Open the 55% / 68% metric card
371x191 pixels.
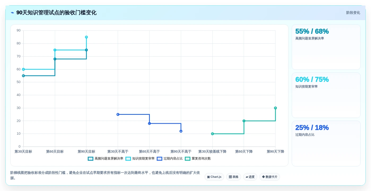(x=326, y=47)
